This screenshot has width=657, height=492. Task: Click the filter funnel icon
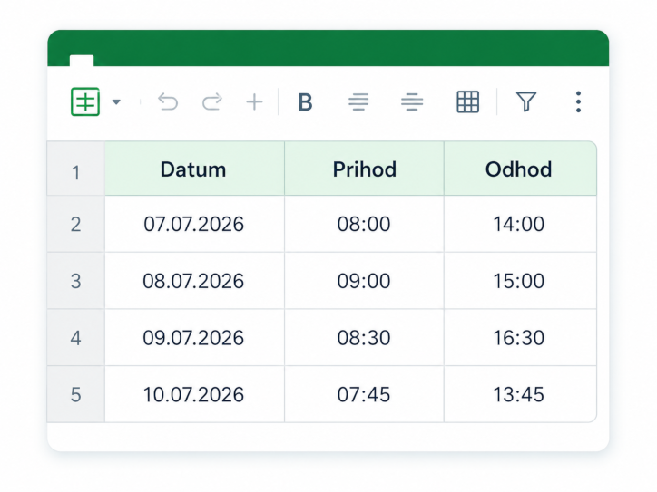click(x=526, y=101)
